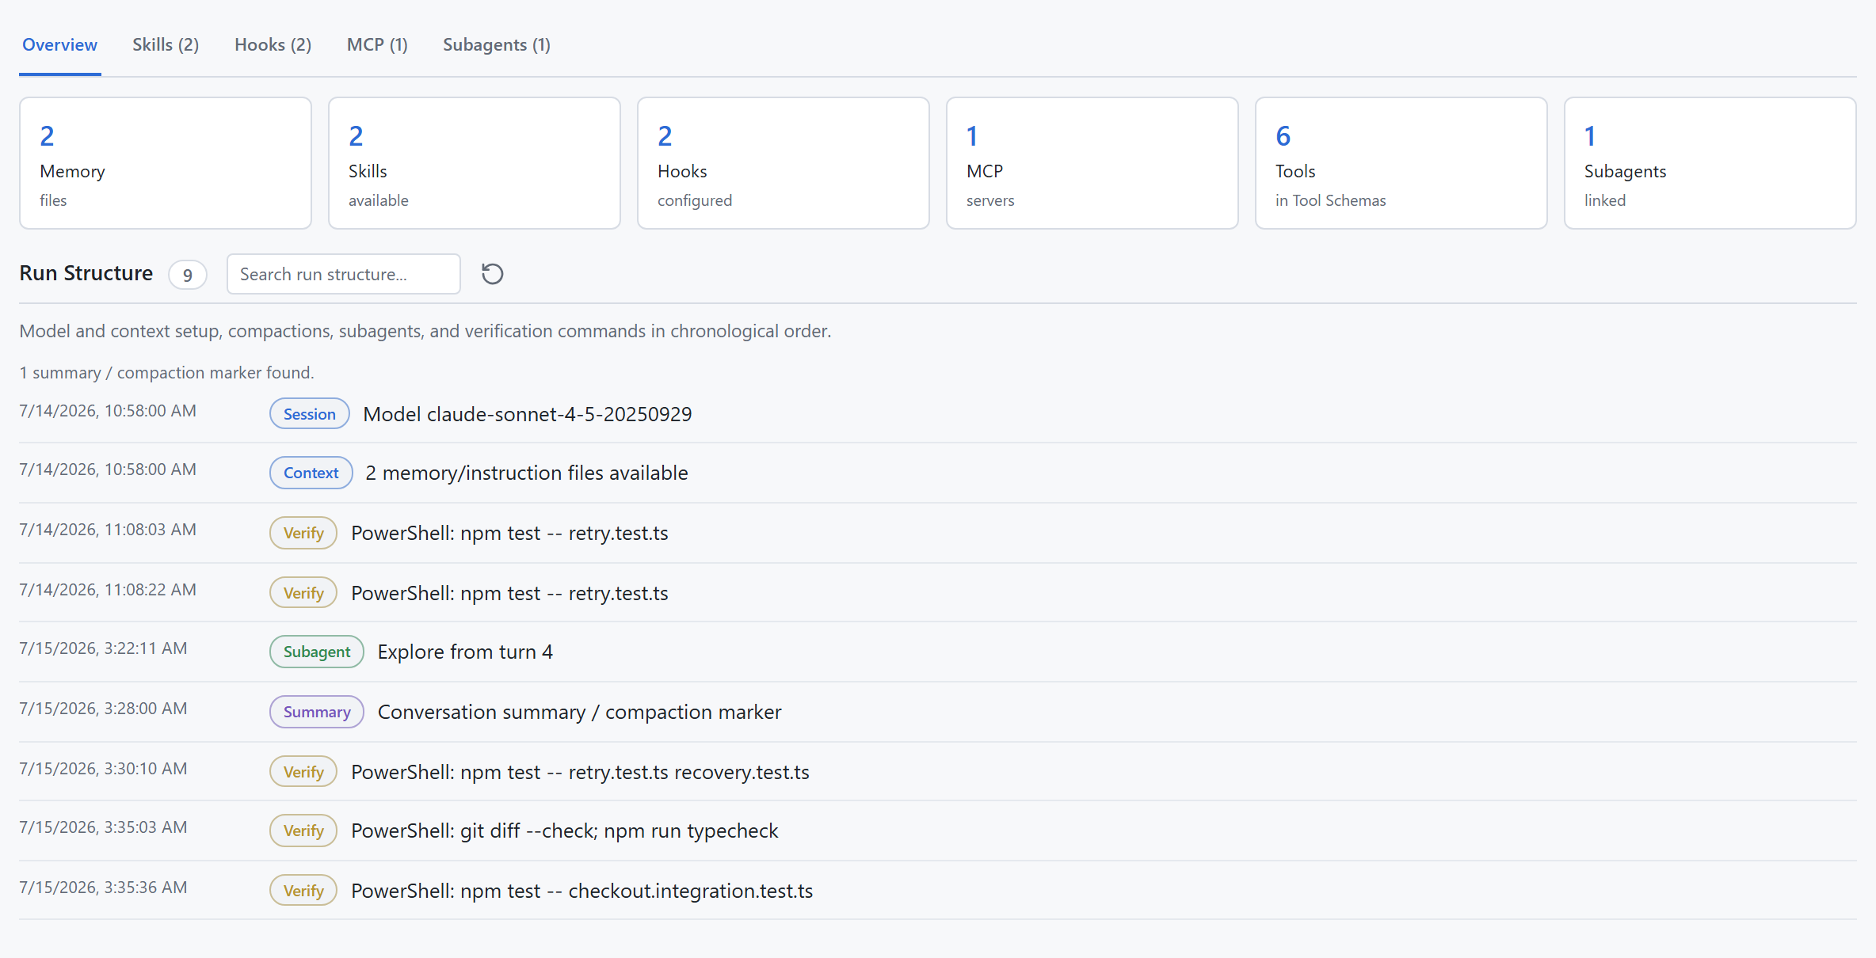
Task: Click the Run Structure heading
Action: point(86,273)
